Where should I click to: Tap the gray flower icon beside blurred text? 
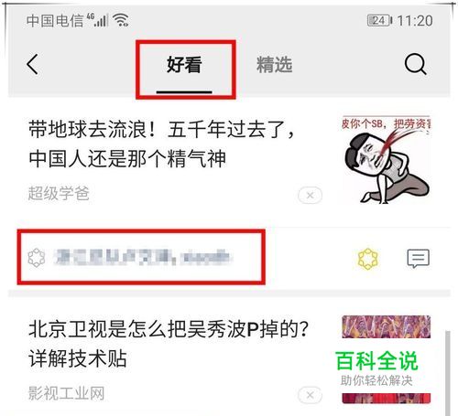pyautogui.click(x=37, y=258)
